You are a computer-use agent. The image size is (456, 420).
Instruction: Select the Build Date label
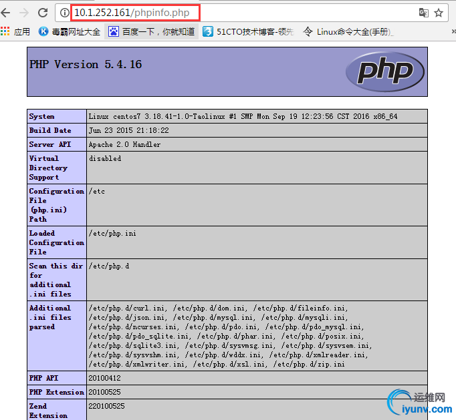[x=50, y=130]
